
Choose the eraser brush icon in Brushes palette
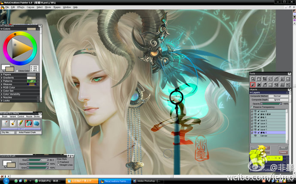[x=5, y=123]
